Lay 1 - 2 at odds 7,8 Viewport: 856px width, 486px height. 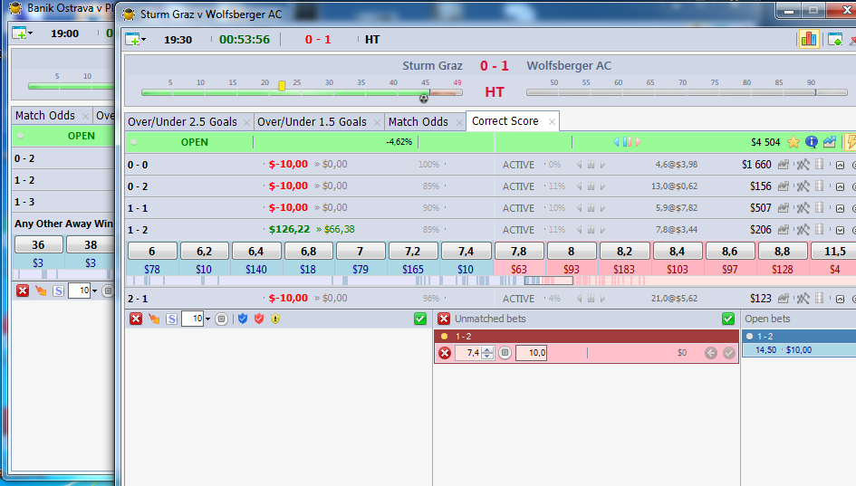[519, 251]
